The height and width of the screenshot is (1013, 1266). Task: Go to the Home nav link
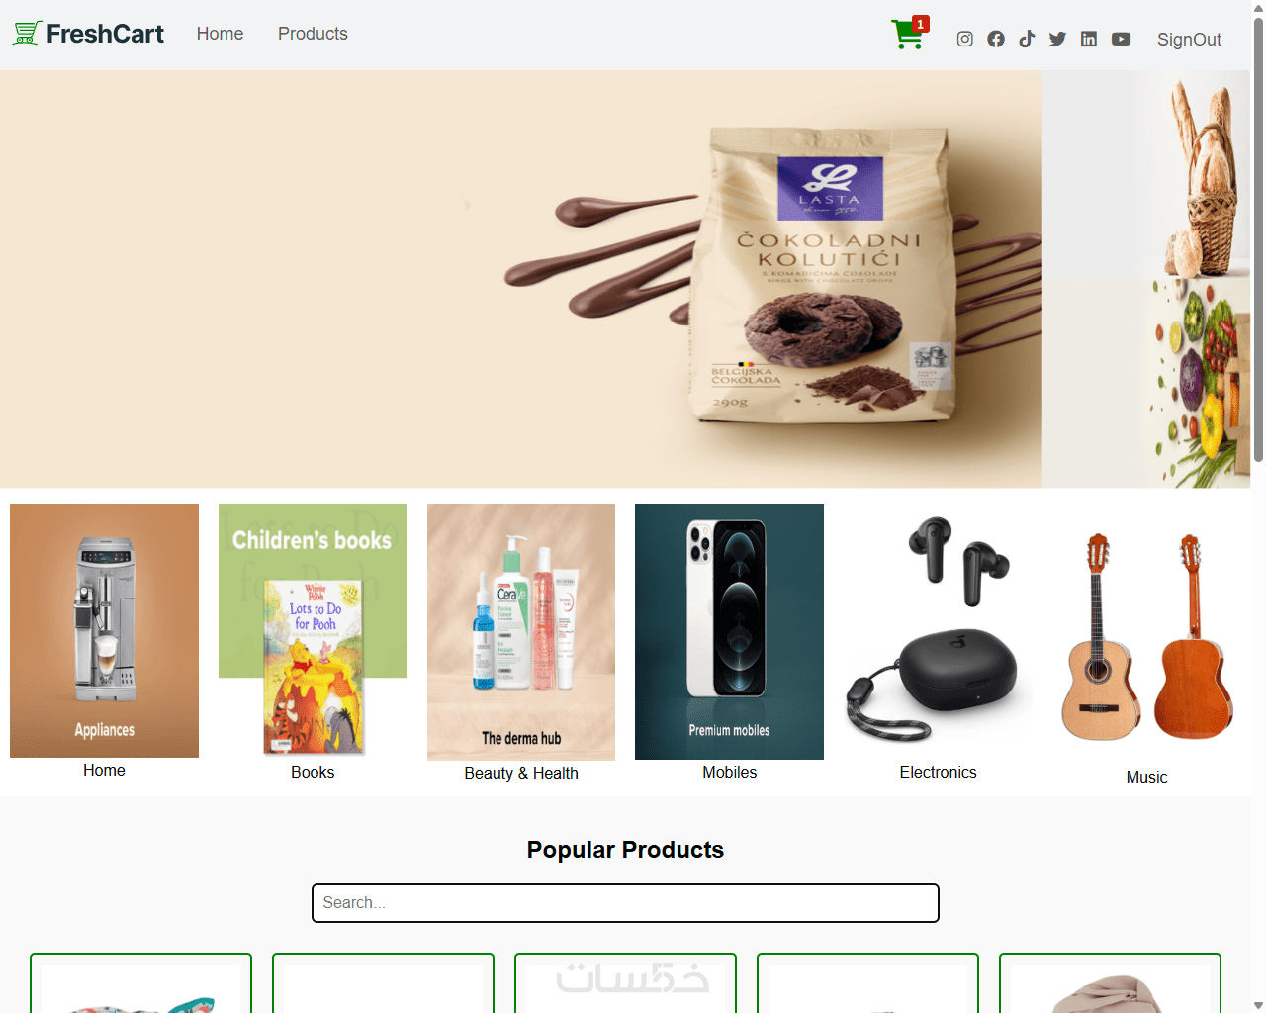220,34
